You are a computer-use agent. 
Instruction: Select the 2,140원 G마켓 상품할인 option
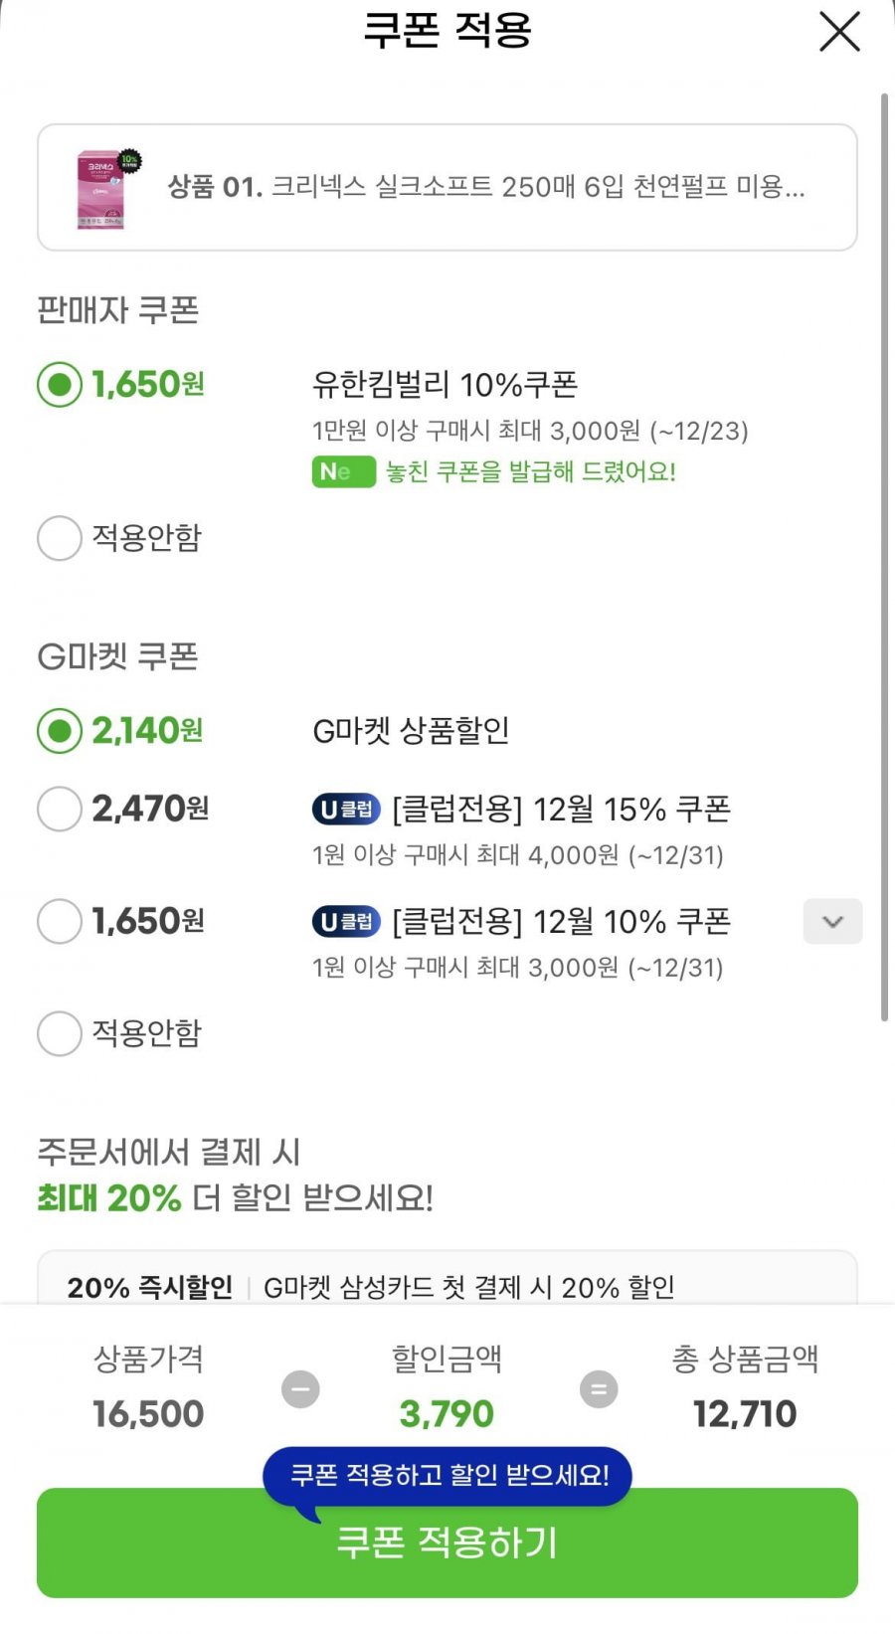tap(60, 732)
